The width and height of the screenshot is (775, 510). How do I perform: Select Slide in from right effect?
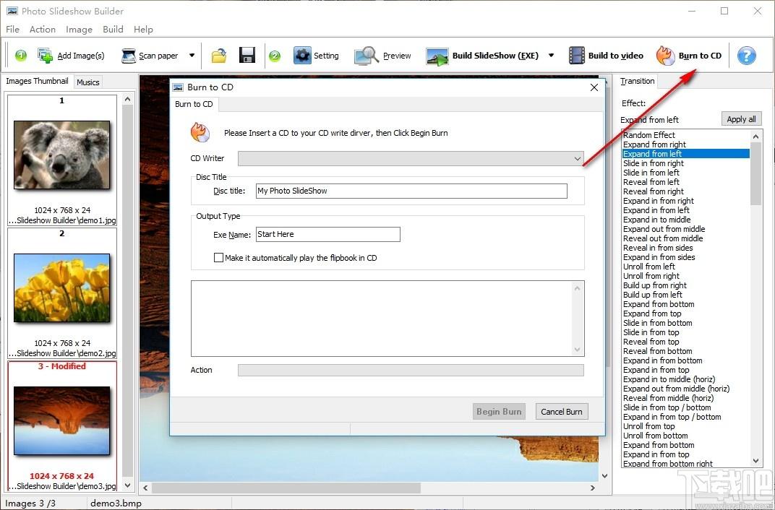654,163
